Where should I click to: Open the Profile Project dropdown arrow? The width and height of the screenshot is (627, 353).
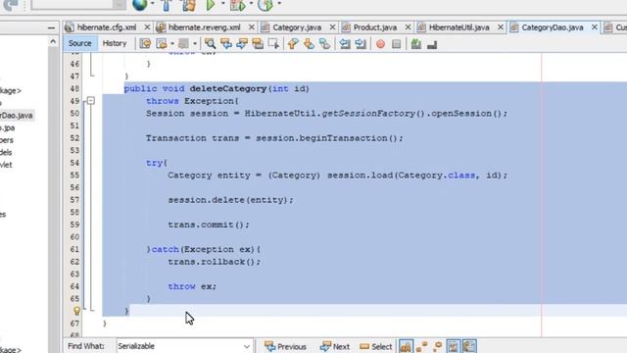coord(279,4)
